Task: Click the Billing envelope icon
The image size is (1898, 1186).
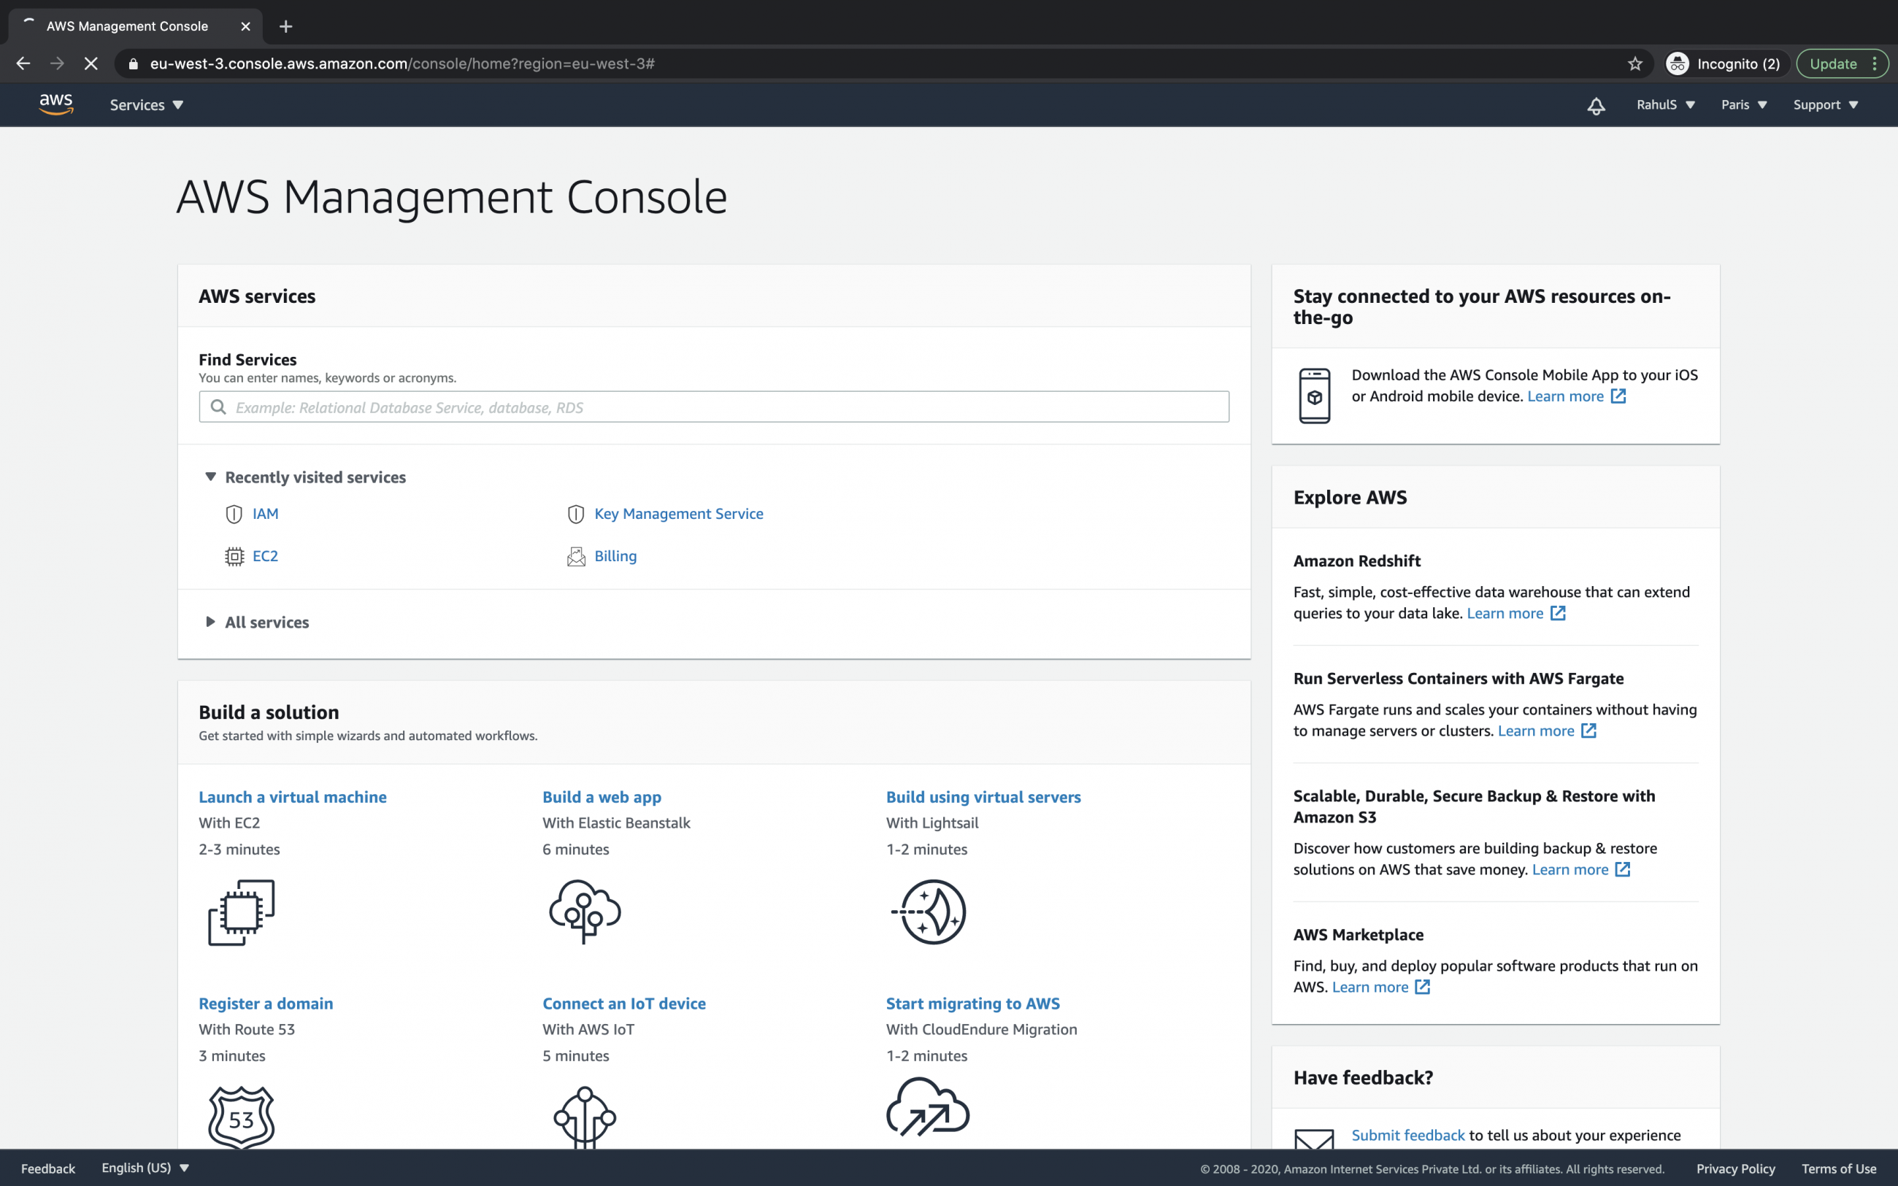Action: (576, 555)
